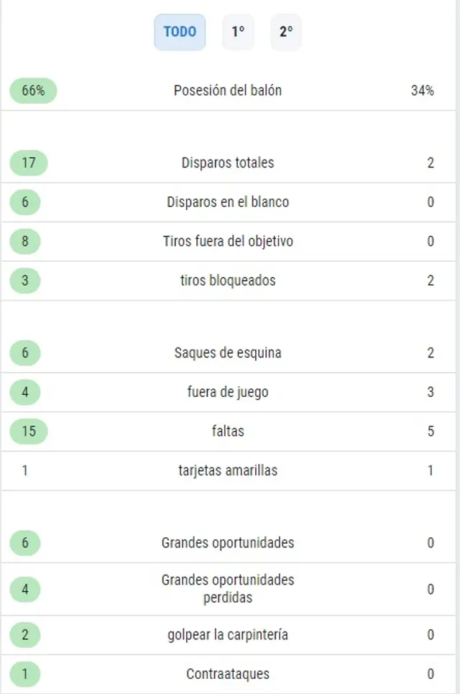
Task: Click the 1 Contraataques badge
Action: (25, 674)
